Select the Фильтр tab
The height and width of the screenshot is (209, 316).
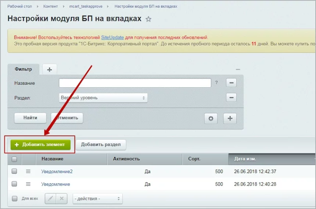point(24,69)
